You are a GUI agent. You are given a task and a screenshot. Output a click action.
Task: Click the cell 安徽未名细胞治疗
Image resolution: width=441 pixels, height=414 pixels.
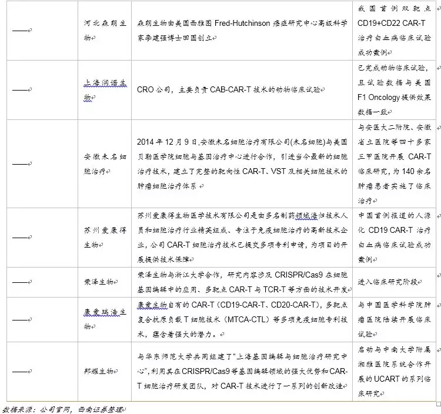coord(105,164)
